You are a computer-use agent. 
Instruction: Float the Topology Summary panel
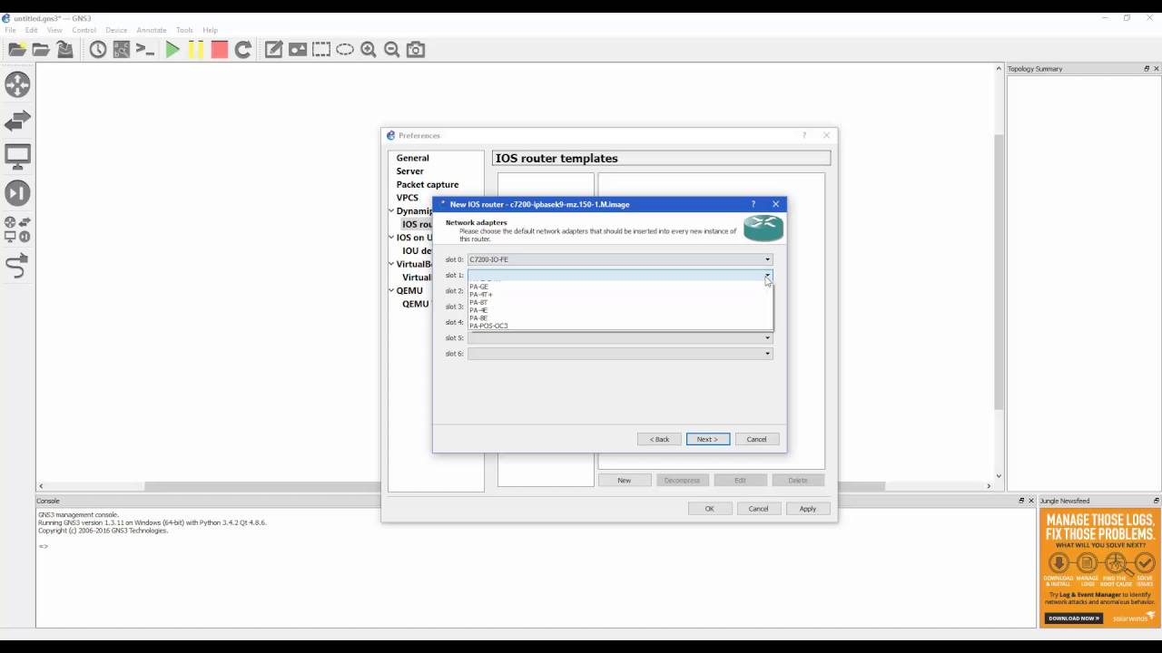[x=1147, y=69]
